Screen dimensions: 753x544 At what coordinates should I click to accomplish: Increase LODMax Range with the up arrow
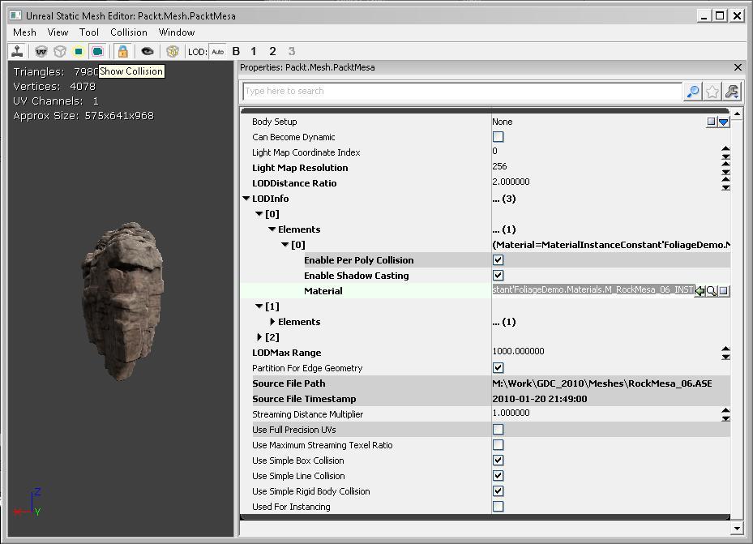click(725, 349)
